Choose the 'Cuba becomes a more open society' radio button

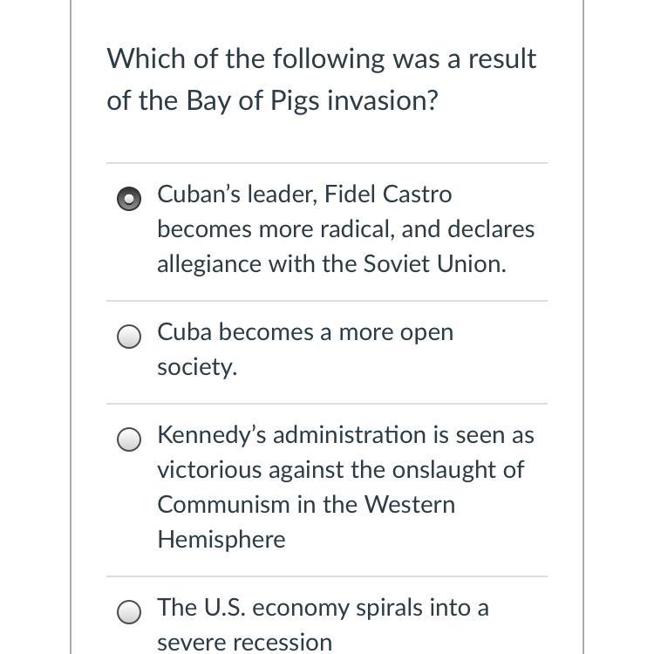point(129,337)
